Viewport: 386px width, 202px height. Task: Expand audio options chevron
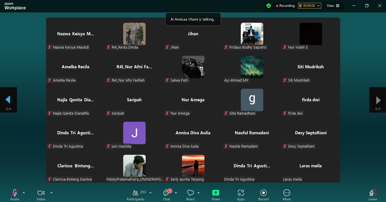pyautogui.click(x=24, y=193)
